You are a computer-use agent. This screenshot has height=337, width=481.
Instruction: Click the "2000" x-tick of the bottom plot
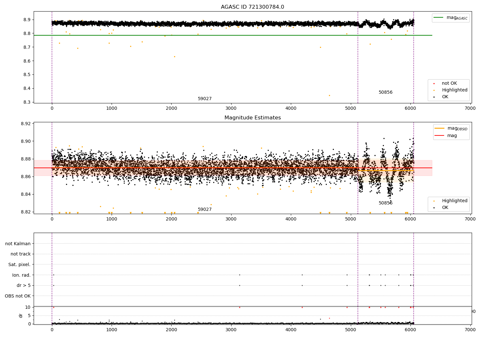(x=172, y=330)
